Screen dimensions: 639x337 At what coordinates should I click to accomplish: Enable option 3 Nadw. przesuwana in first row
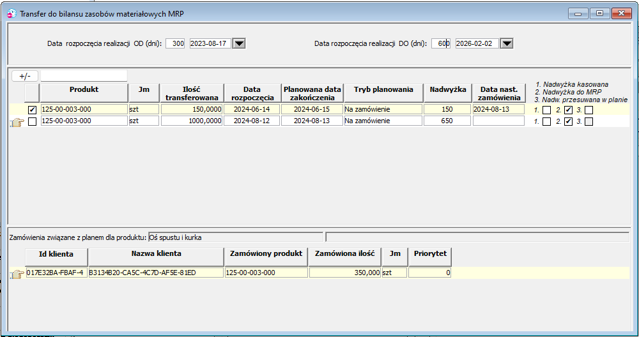[589, 110]
